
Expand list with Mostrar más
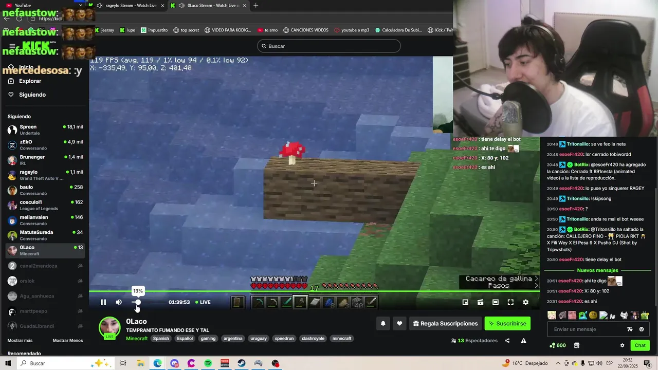point(20,340)
